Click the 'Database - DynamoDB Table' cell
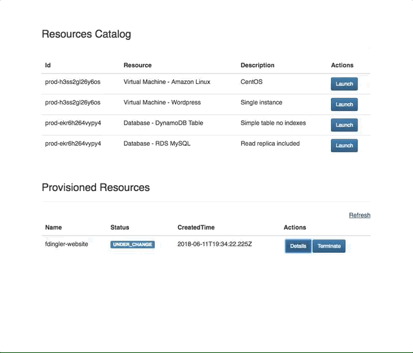The image size is (413, 353). (163, 123)
